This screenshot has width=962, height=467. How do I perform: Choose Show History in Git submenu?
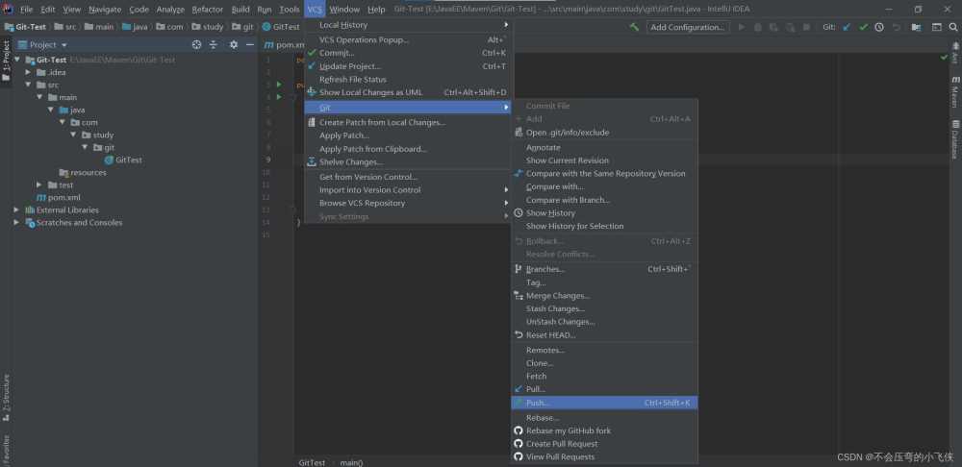coord(604,212)
